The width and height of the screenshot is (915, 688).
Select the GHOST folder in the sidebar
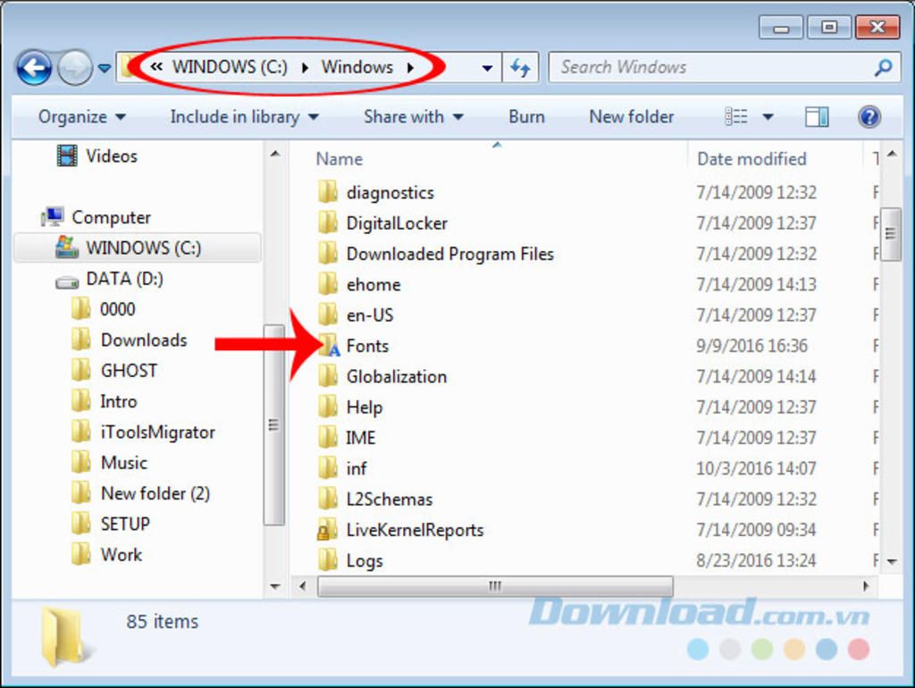coord(113,371)
